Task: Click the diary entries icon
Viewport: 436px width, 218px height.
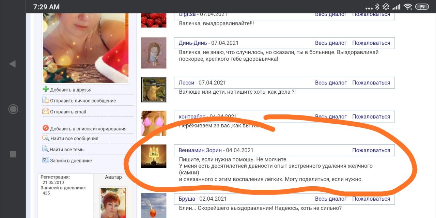Action: pos(46,160)
